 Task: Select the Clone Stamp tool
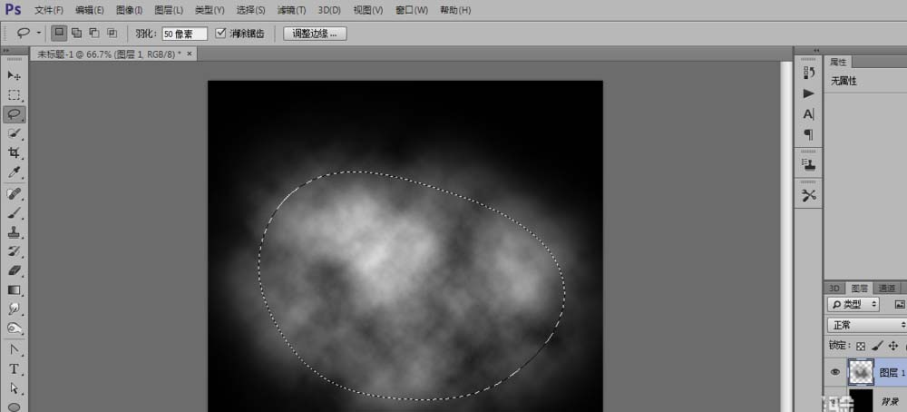point(14,232)
